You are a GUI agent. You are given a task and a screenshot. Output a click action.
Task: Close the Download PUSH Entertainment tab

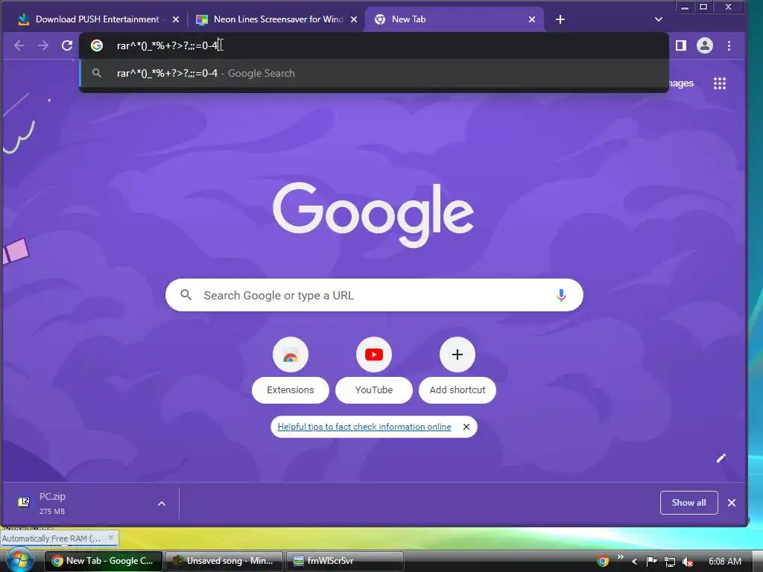click(x=176, y=19)
